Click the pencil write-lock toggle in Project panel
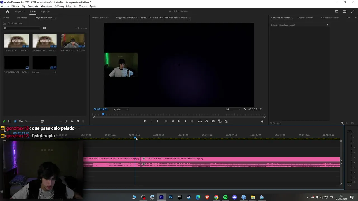The image size is (358, 201). point(4,121)
